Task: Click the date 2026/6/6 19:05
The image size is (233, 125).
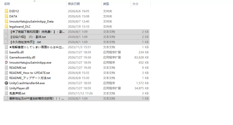Action: pyautogui.click(x=79, y=11)
